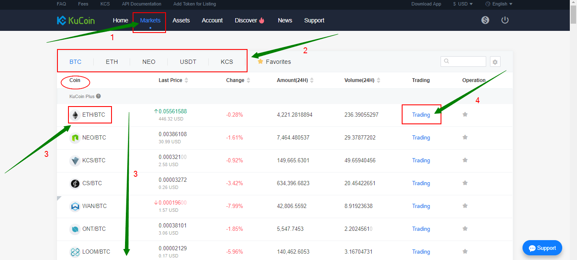Open the API Documentation link
This screenshot has height=260, width=577.
point(142,4)
